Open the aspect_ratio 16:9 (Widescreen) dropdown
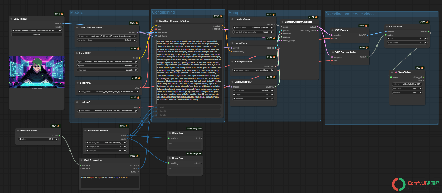 coord(106,142)
